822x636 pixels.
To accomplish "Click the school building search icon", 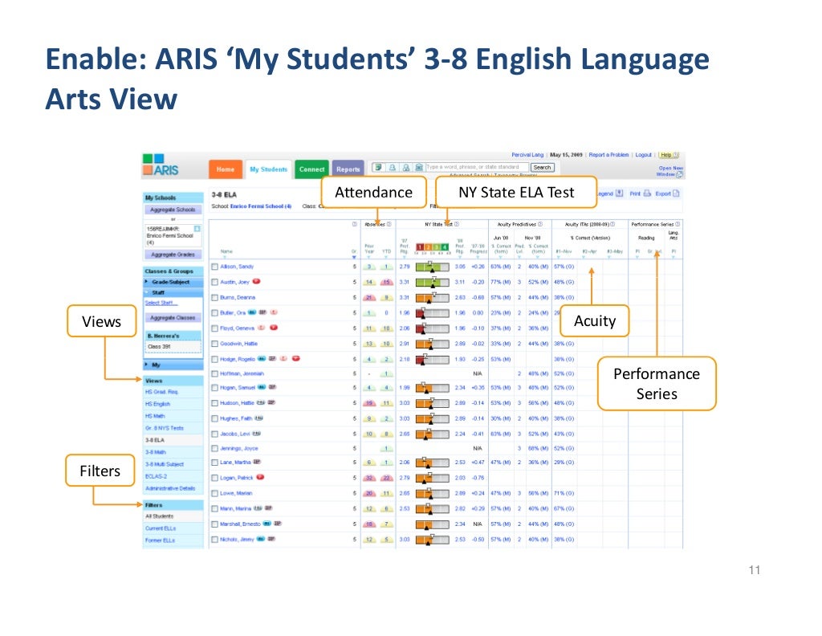I will point(419,167).
